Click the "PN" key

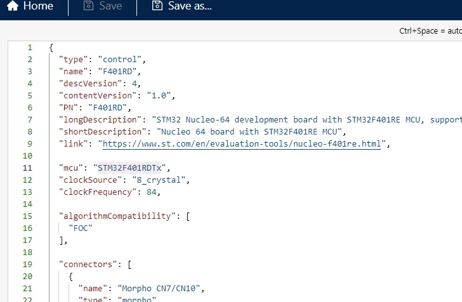coord(69,108)
